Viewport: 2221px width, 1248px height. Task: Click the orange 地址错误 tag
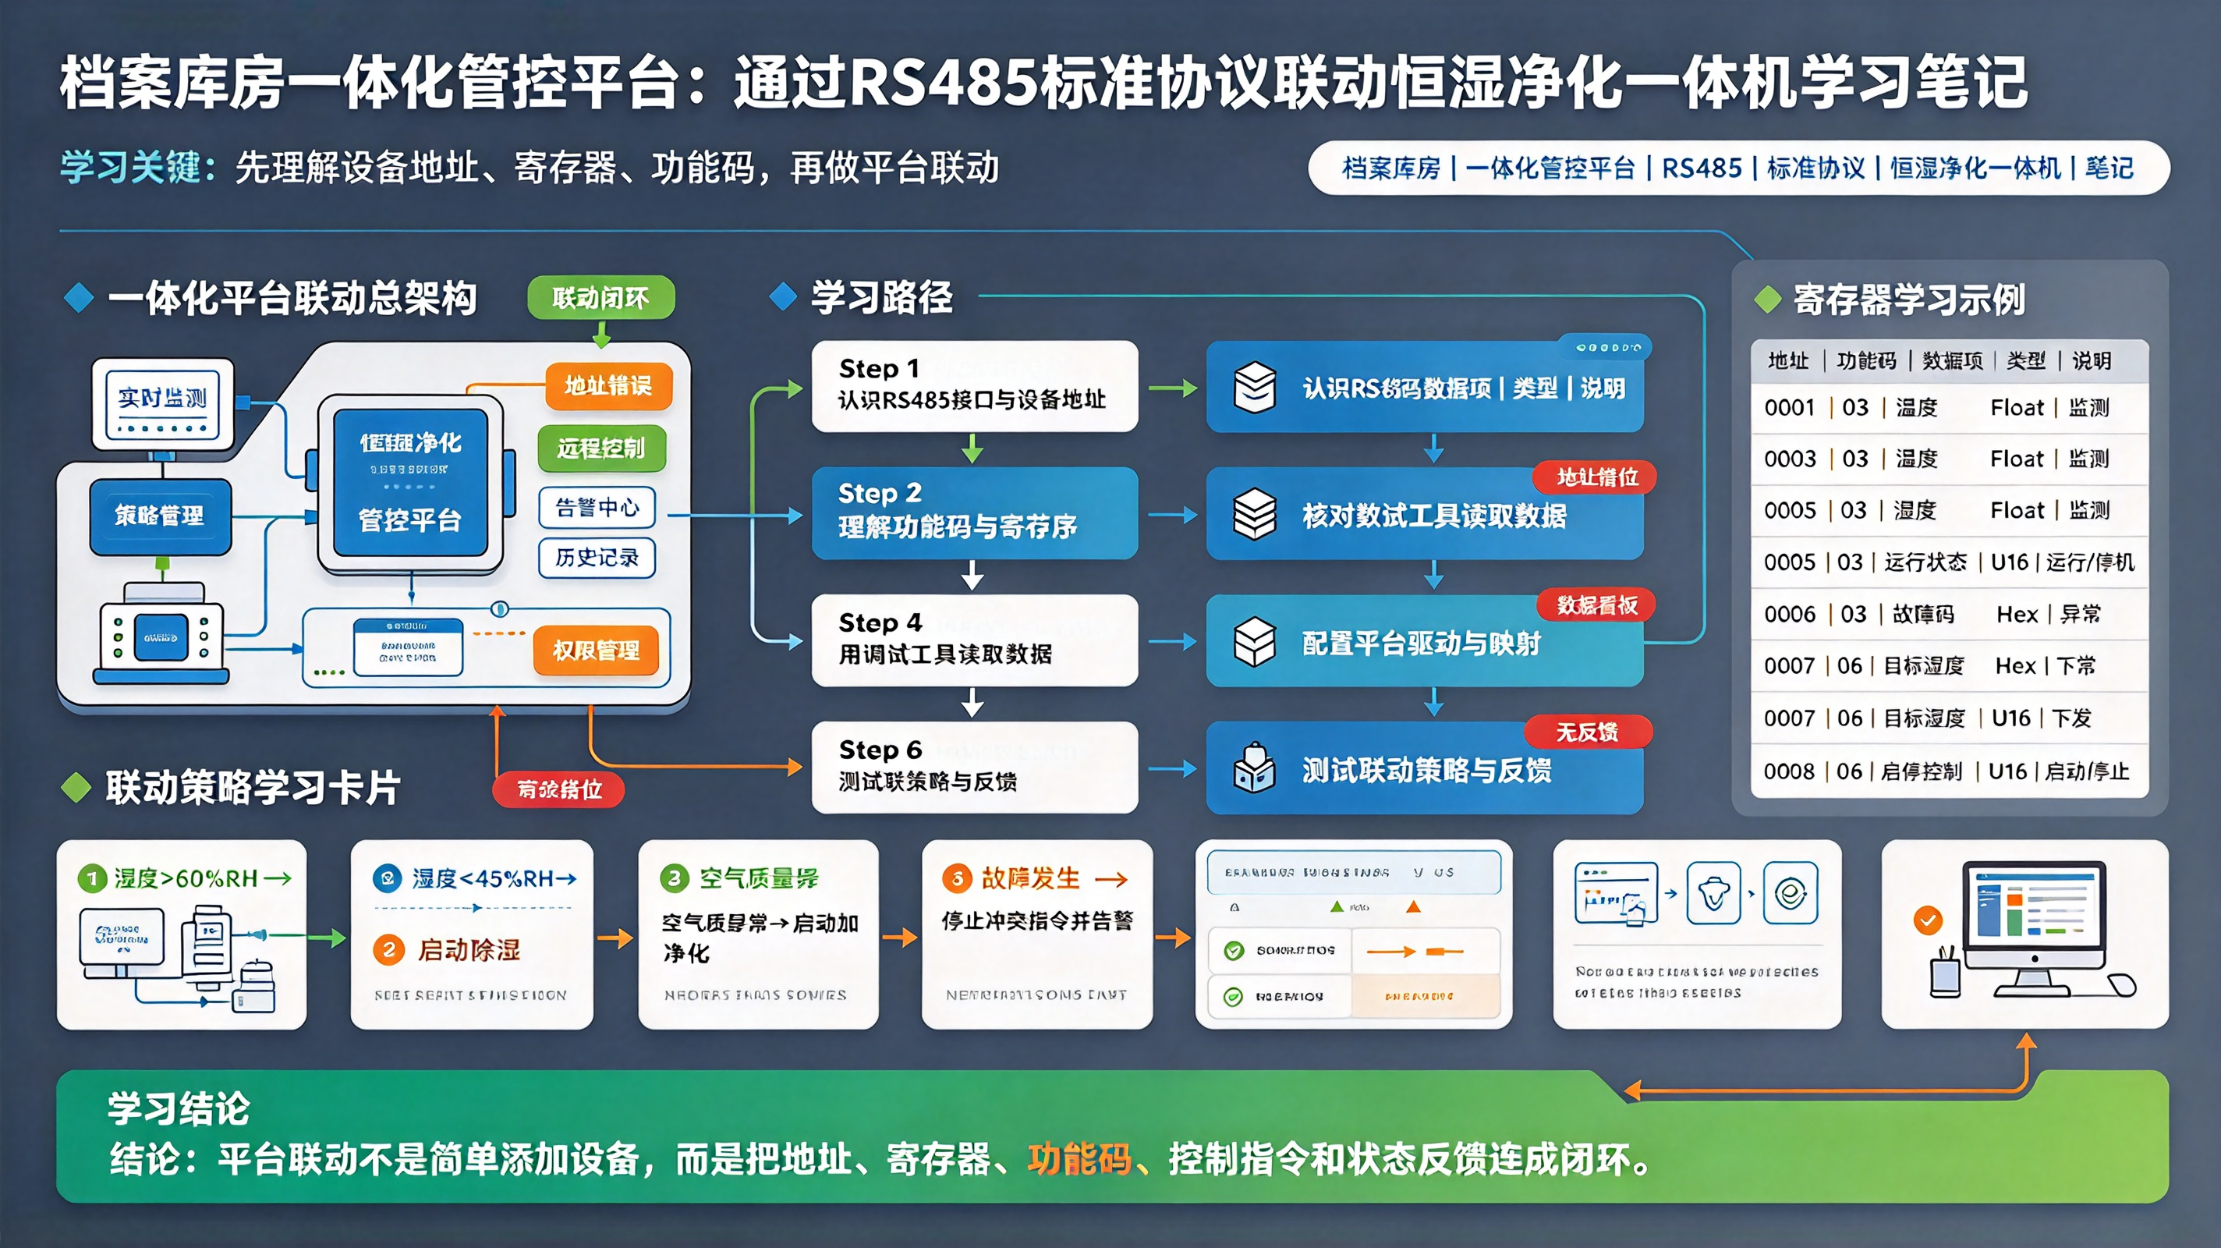pyautogui.click(x=609, y=385)
